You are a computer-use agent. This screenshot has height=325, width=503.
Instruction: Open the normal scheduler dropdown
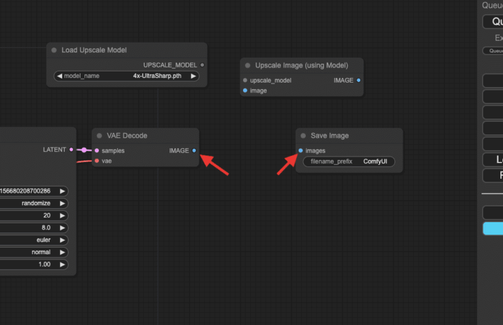click(33, 252)
